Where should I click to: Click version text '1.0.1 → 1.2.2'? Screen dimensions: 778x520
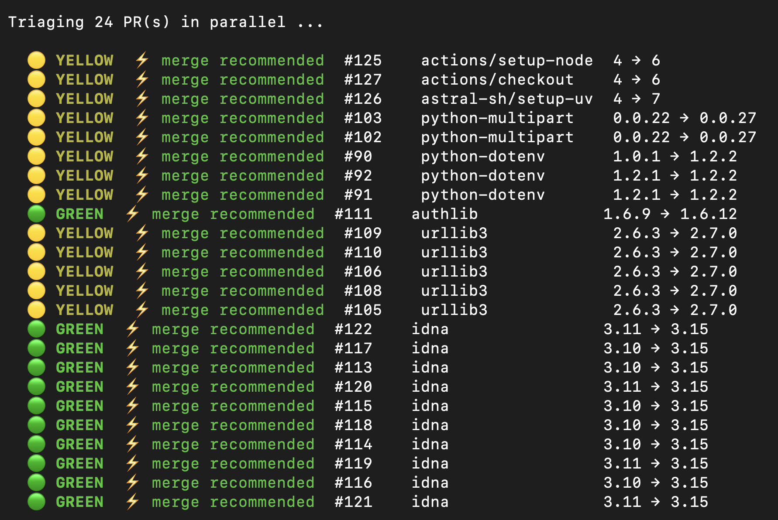(675, 156)
